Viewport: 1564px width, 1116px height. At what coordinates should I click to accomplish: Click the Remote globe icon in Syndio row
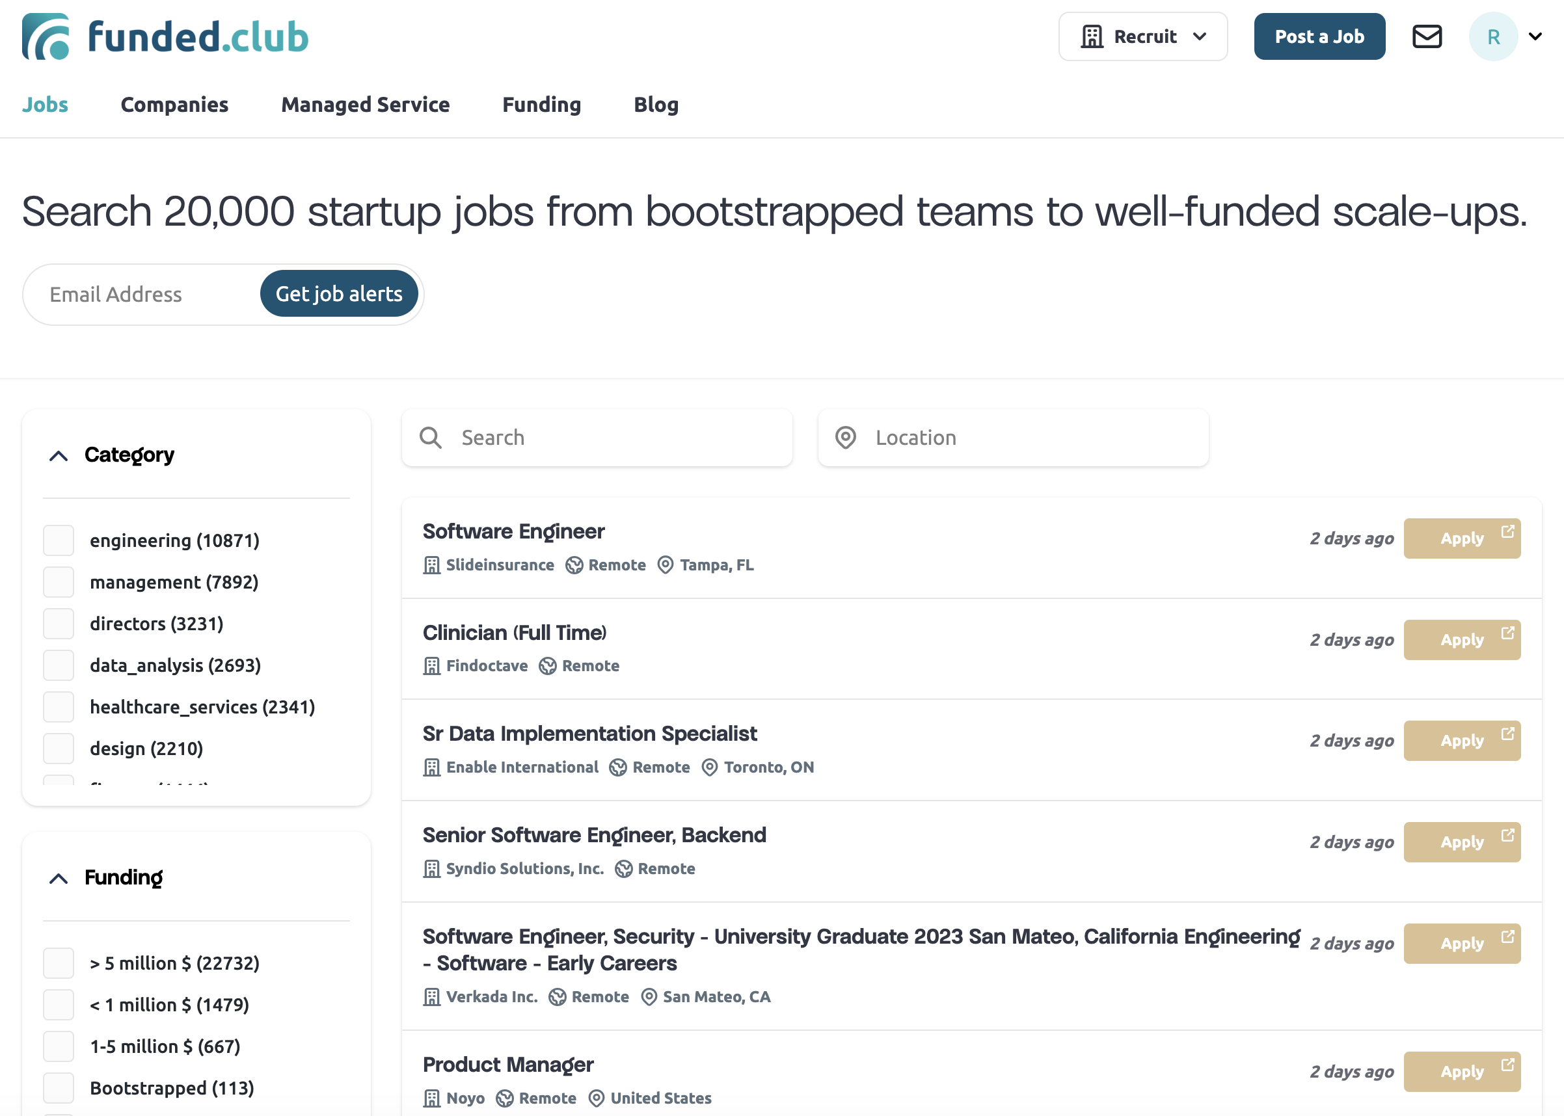(623, 870)
